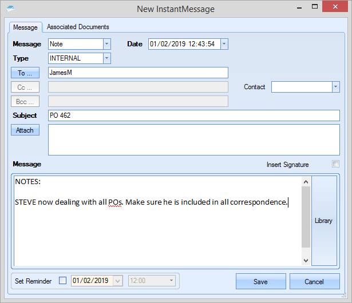Open the Library panel button

323,221
